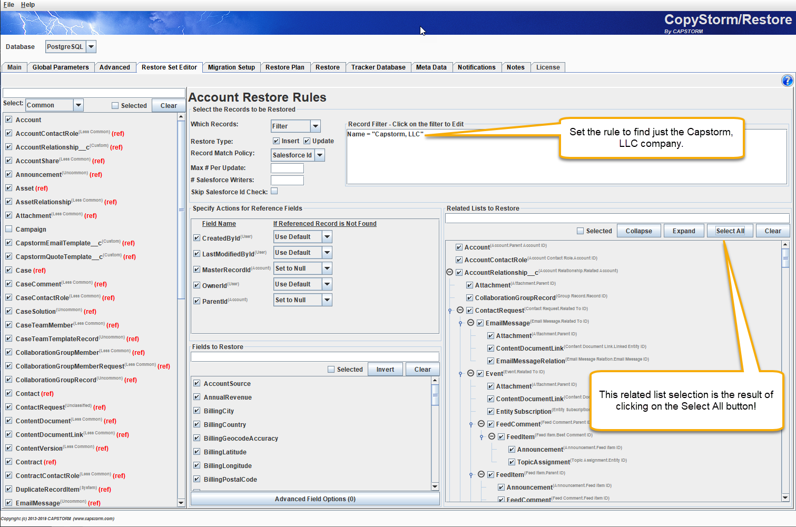
Task: Switch to the Restore Plan tab
Action: 285,67
